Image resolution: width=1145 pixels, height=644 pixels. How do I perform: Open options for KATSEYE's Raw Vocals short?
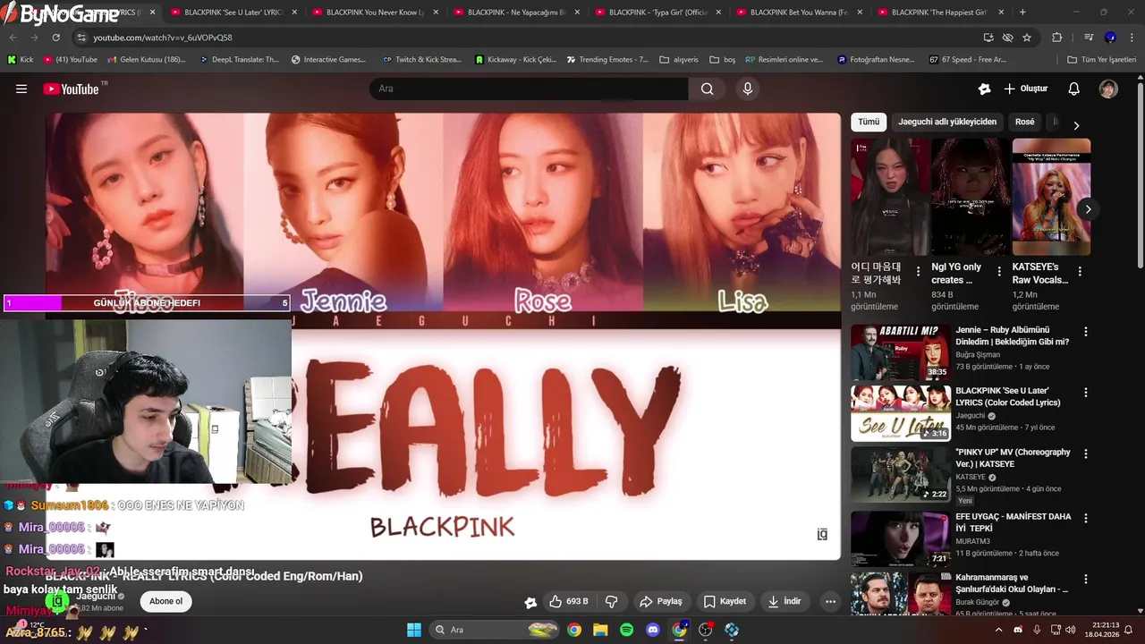pyautogui.click(x=1080, y=271)
